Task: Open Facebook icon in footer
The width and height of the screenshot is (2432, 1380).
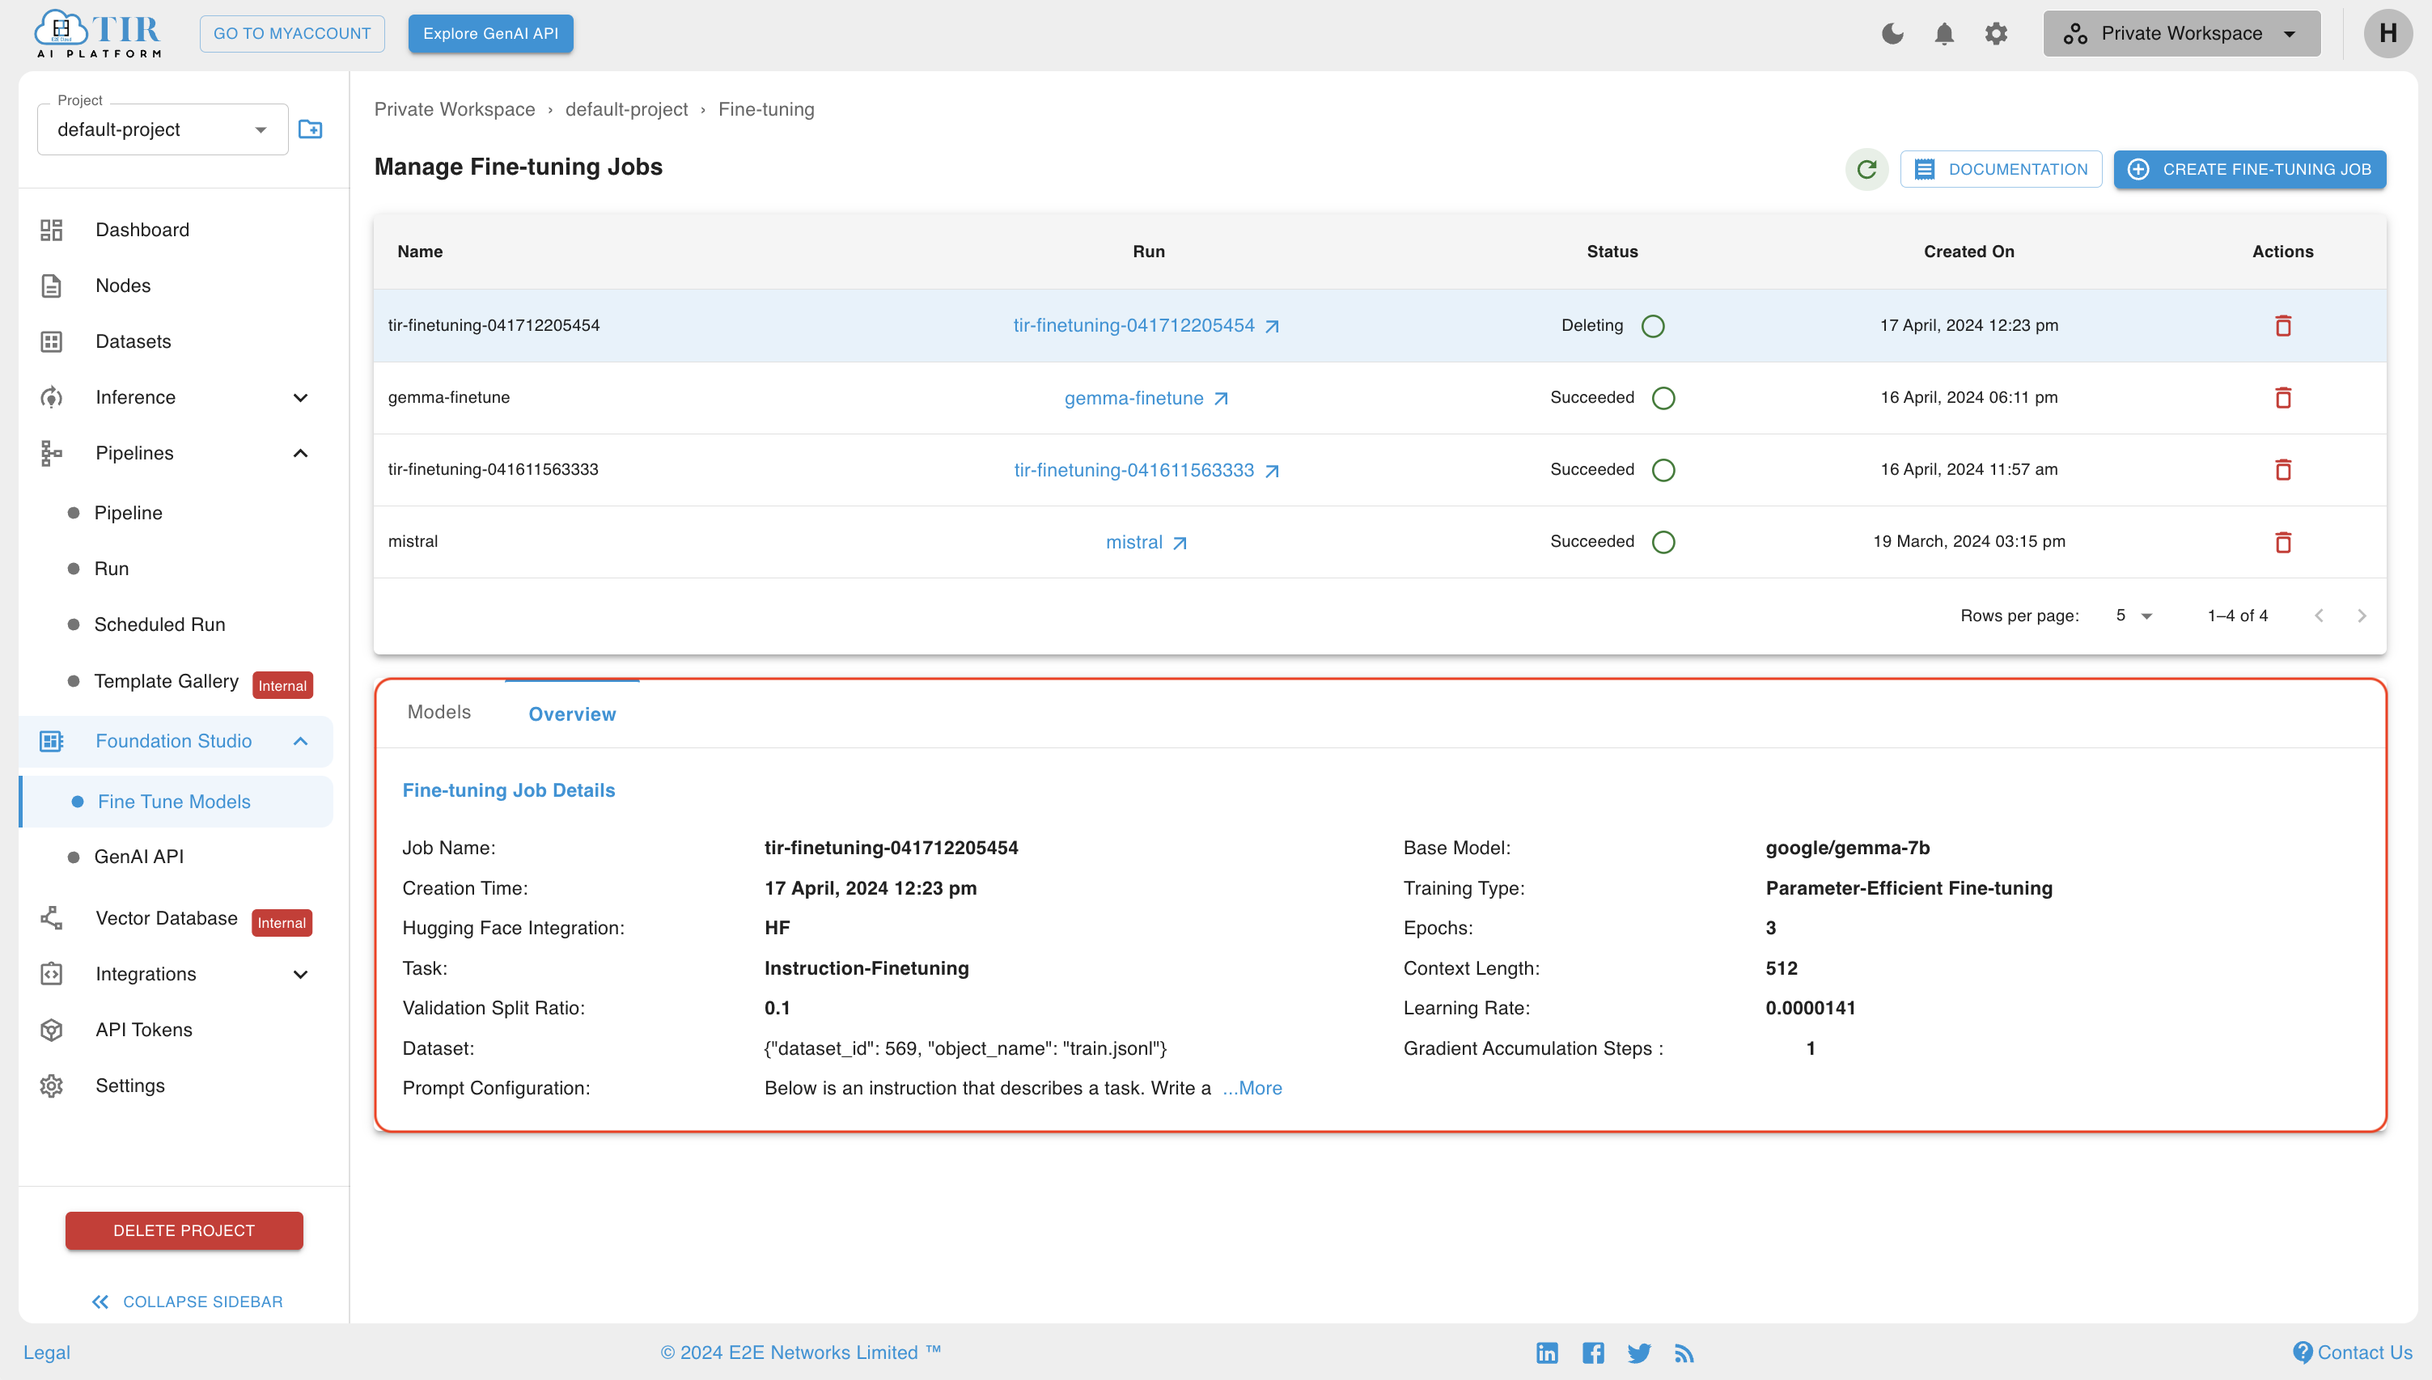Action: tap(1593, 1353)
